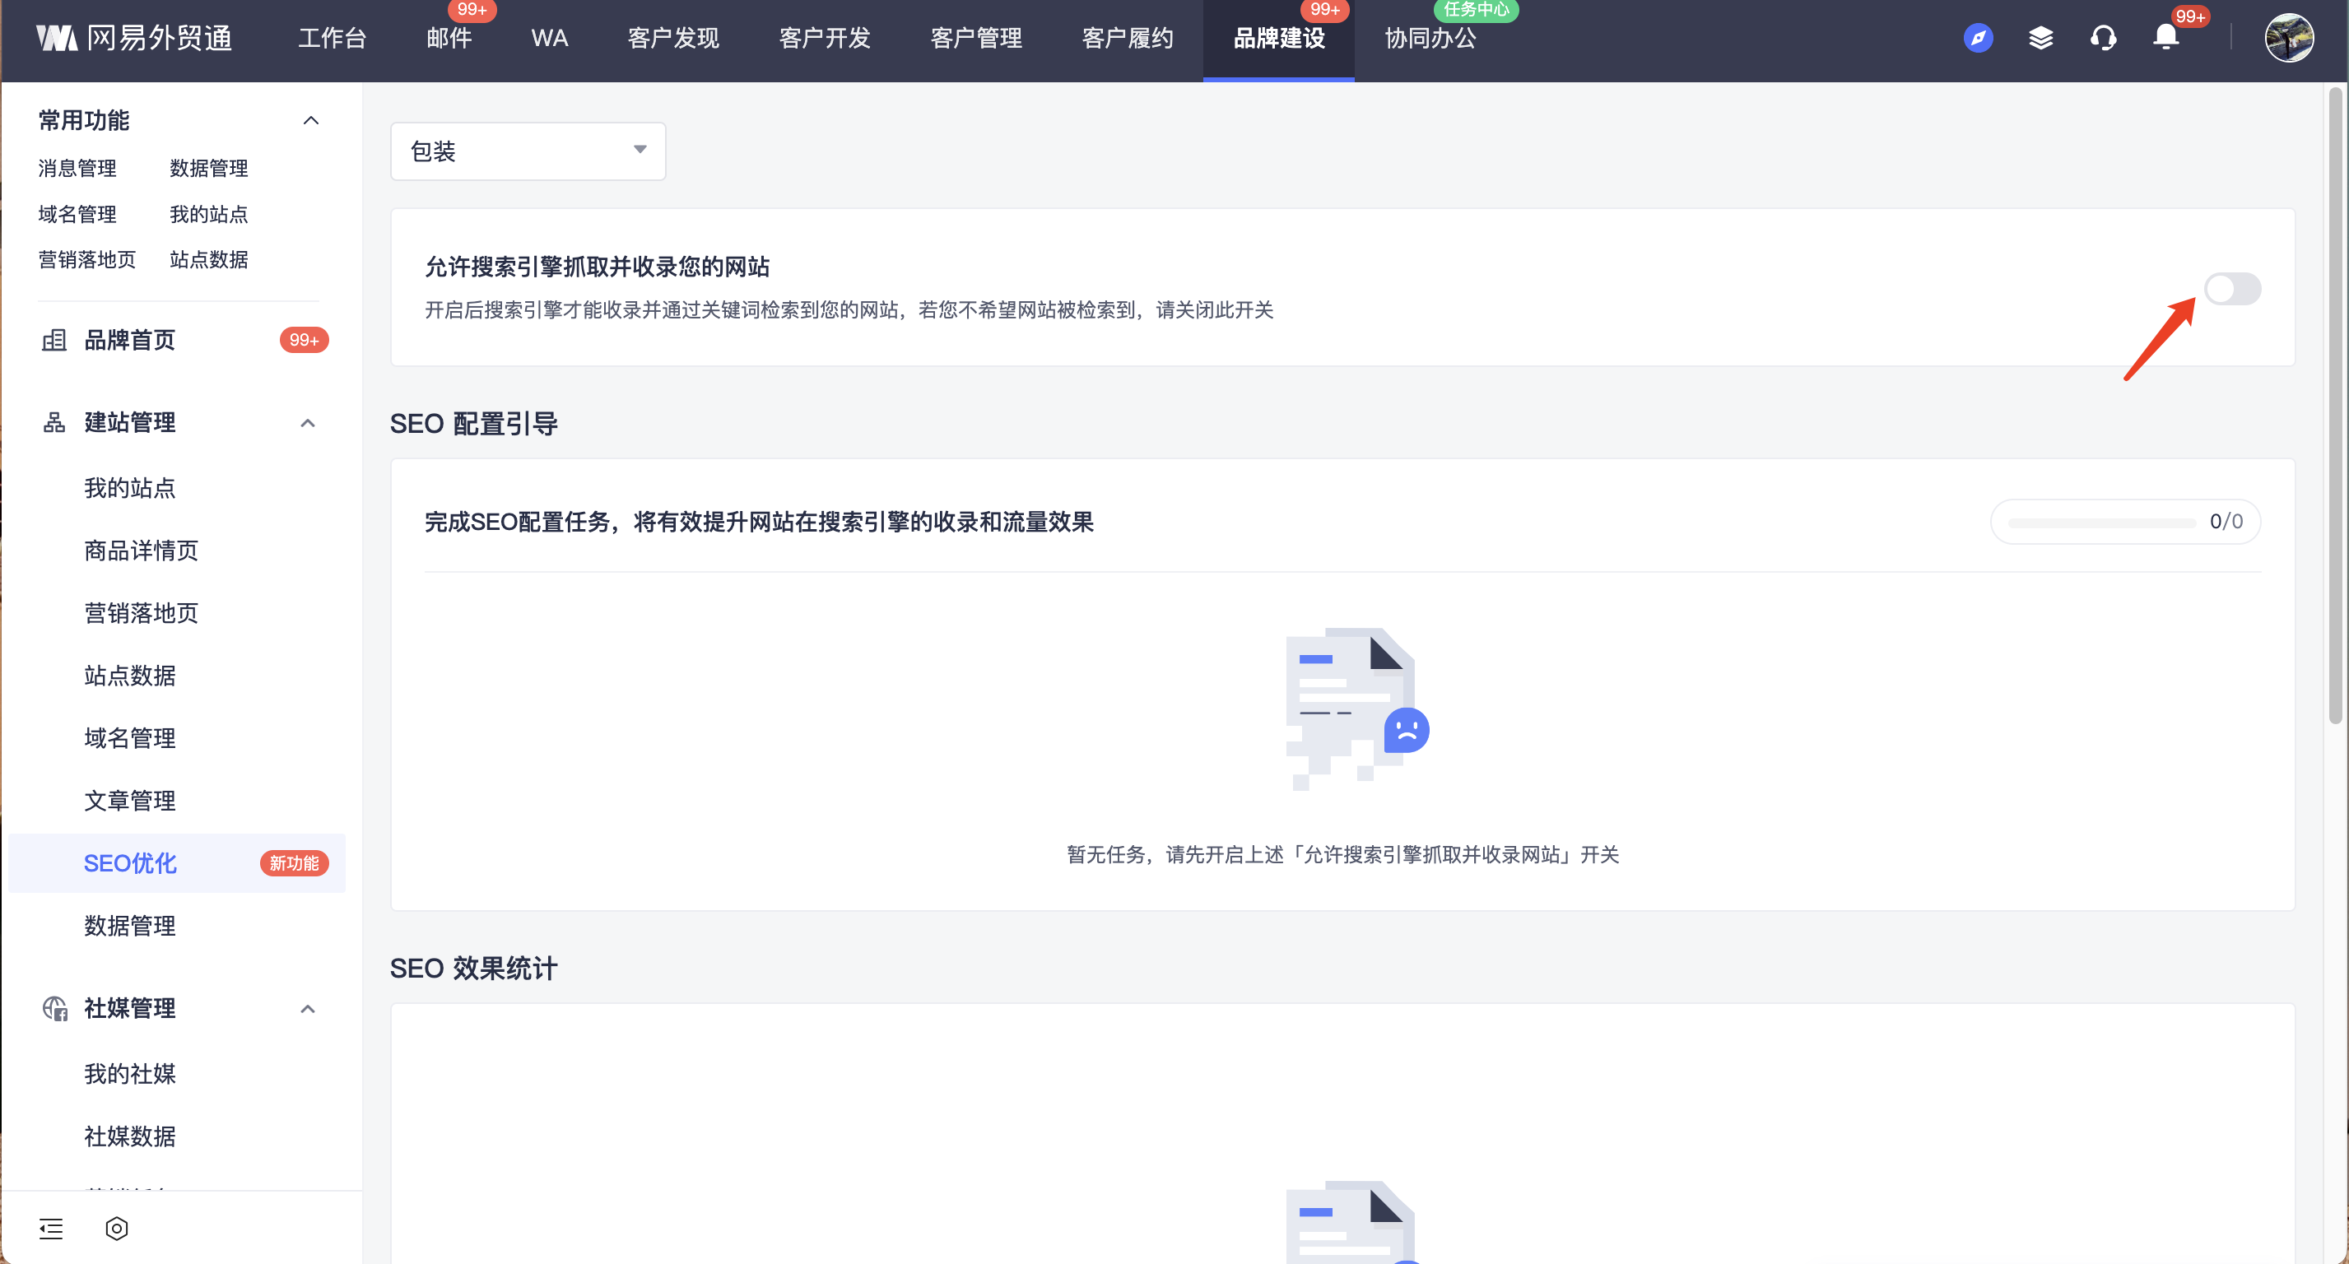Click the SEO task progress bar

pyautogui.click(x=2101, y=523)
